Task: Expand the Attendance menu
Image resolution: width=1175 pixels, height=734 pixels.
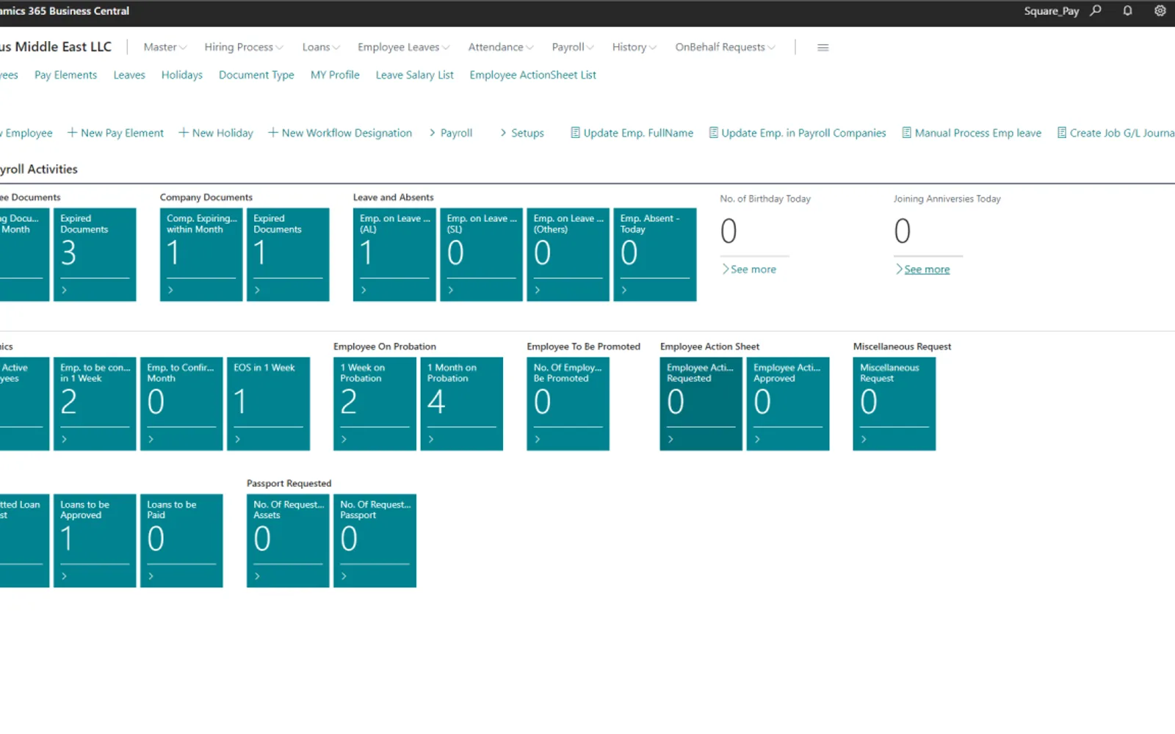Action: click(x=501, y=47)
